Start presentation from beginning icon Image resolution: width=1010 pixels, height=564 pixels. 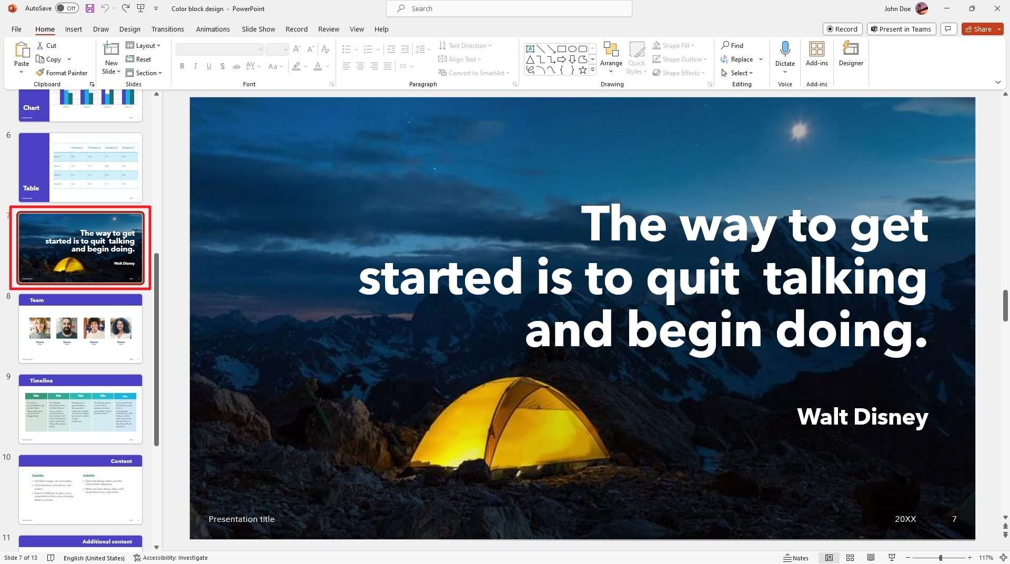[x=140, y=8]
